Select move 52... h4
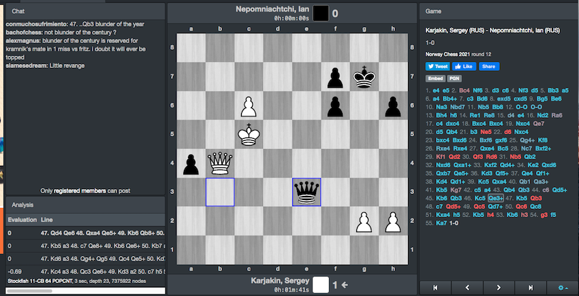The height and width of the screenshot is (296, 579). click(490, 215)
